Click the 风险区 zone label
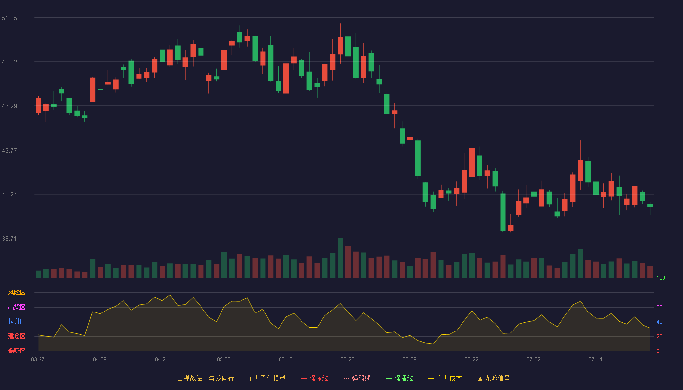683x390 pixels. [17, 292]
